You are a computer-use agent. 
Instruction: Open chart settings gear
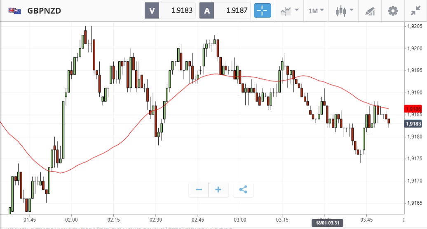[x=393, y=11]
